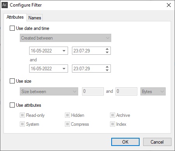This screenshot has width=175, height=151.
Task: Open the first date picker calendar arrow
Action: pos(64,51)
